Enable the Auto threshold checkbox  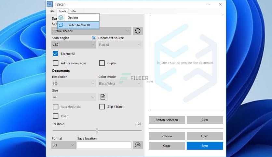[55, 107]
